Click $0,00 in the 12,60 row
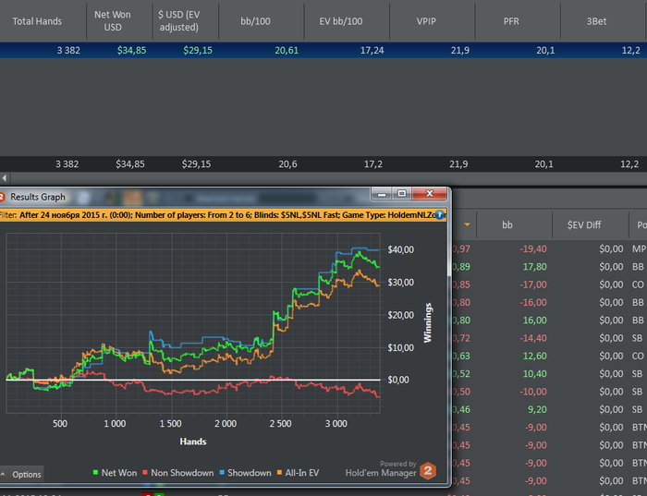This screenshot has height=496, width=647. tap(611, 356)
